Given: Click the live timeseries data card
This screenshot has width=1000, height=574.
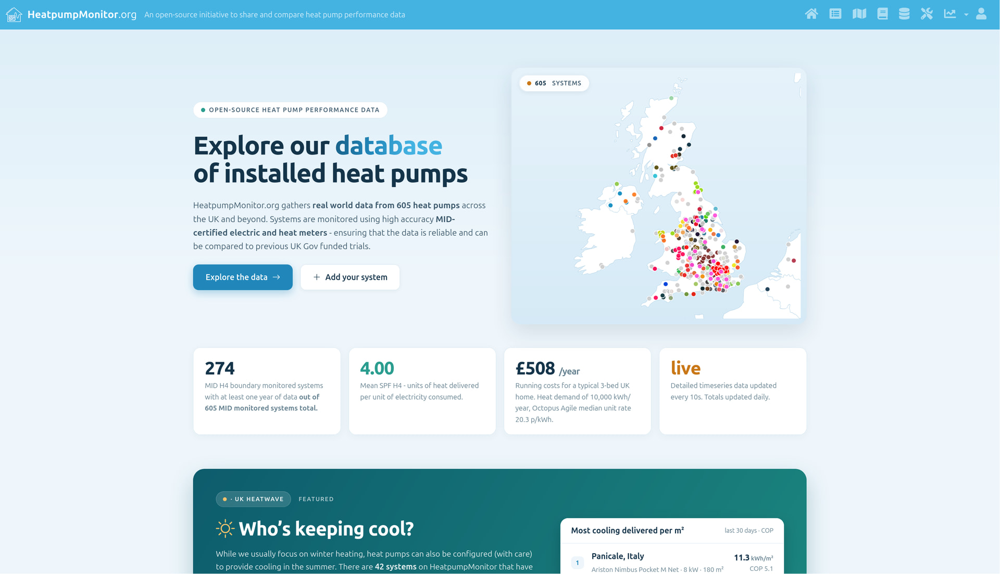Looking at the screenshot, I should pyautogui.click(x=733, y=391).
